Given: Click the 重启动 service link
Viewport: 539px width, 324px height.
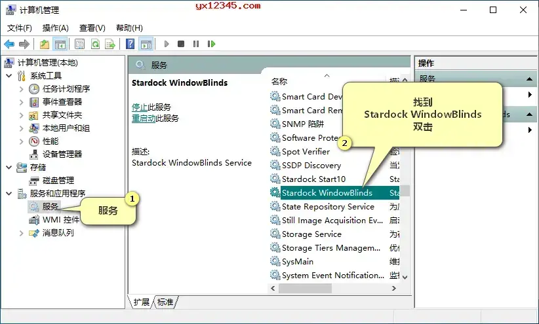Looking at the screenshot, I should (144, 118).
